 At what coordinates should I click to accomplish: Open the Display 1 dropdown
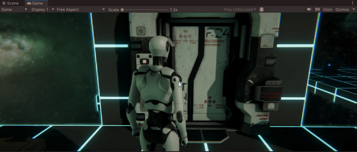point(42,9)
